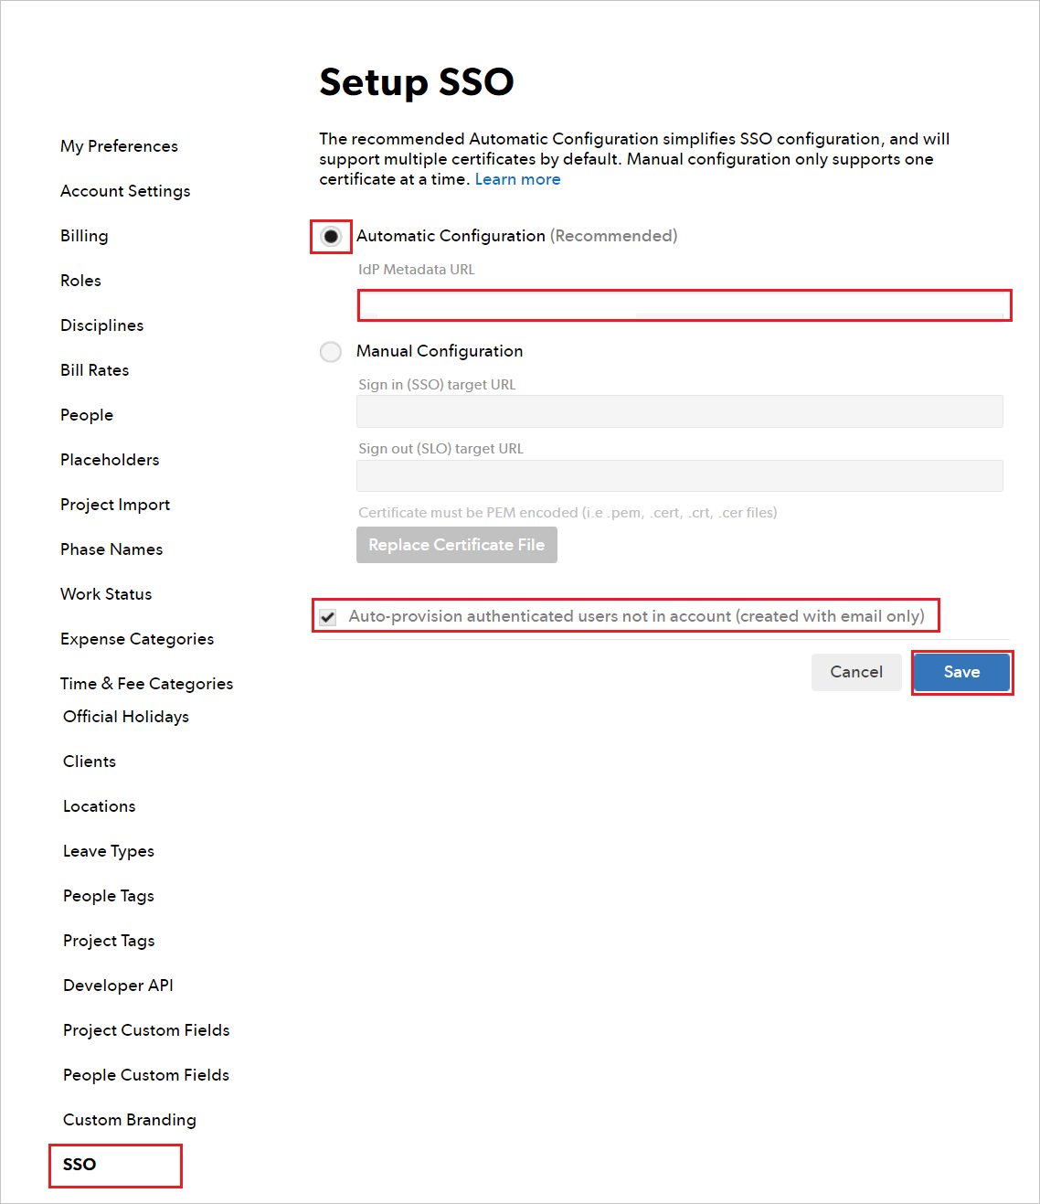Go to Custom Branding

pos(129,1120)
